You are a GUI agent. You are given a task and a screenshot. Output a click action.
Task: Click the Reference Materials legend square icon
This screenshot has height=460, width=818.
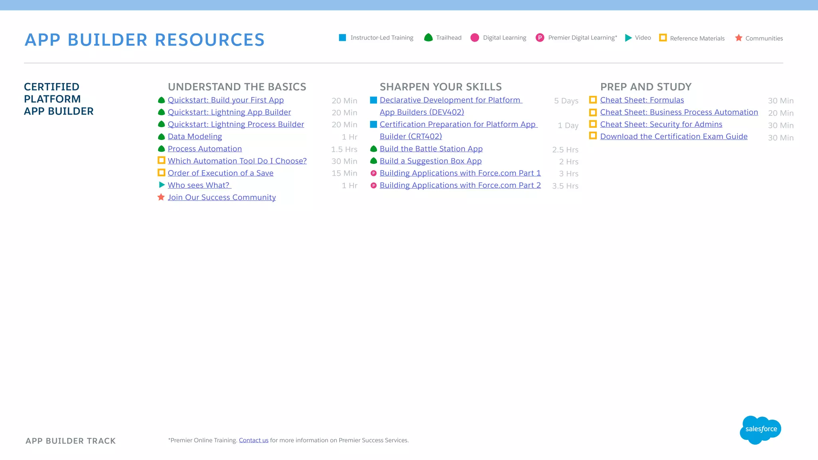663,38
